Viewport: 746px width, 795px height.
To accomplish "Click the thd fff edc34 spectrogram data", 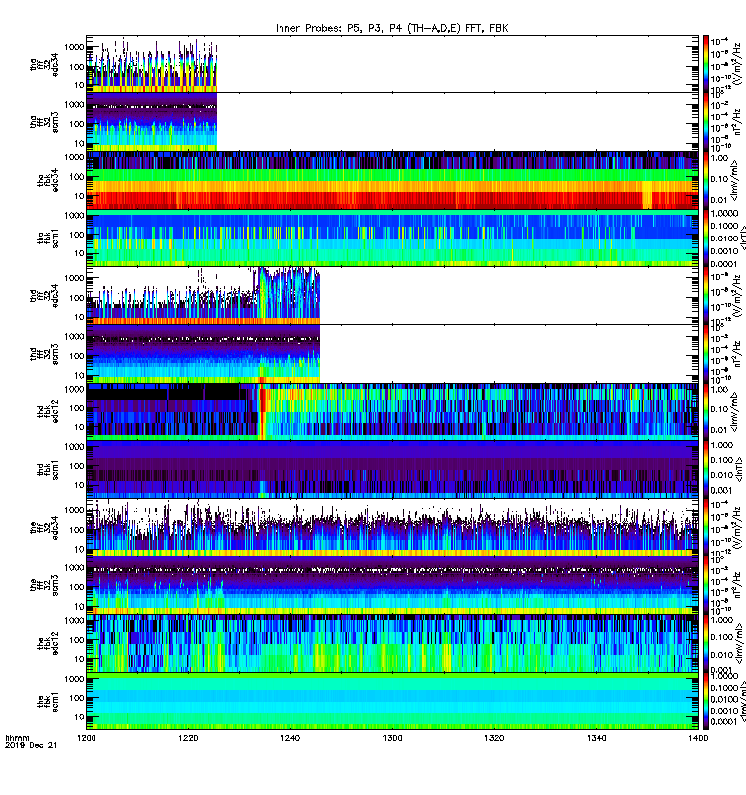I will click(203, 296).
